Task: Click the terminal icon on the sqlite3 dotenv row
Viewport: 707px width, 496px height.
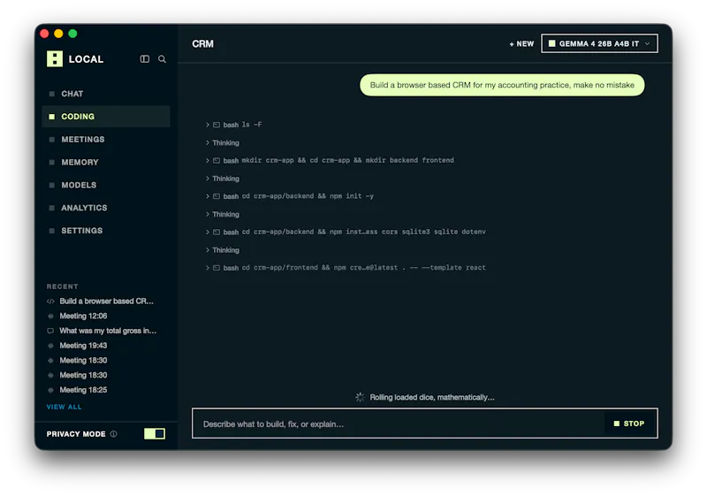Action: (x=217, y=232)
